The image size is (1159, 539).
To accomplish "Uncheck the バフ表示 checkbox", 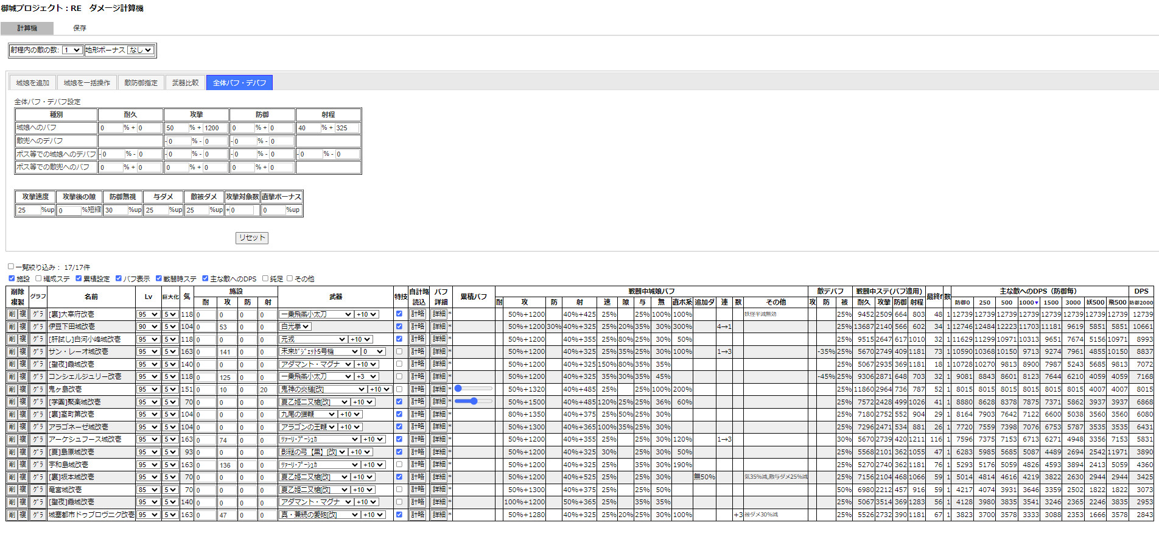I will (119, 278).
